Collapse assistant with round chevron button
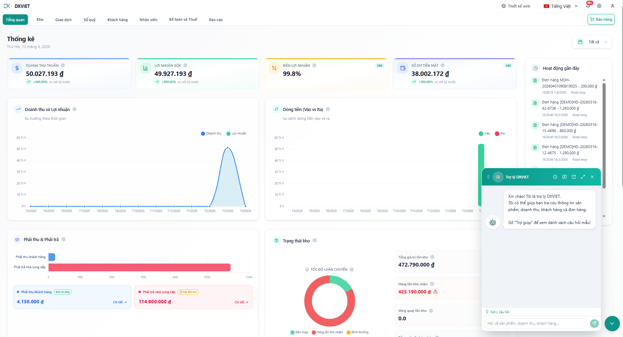The image size is (623, 337). pyautogui.click(x=612, y=323)
